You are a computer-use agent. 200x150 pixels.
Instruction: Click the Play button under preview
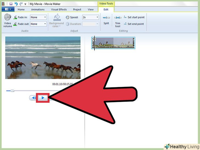[43, 98]
